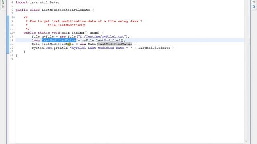Collapse the main method fold at line 12
Image resolution: width=257 pixels, height=144 pixels.
(x=14, y=32)
